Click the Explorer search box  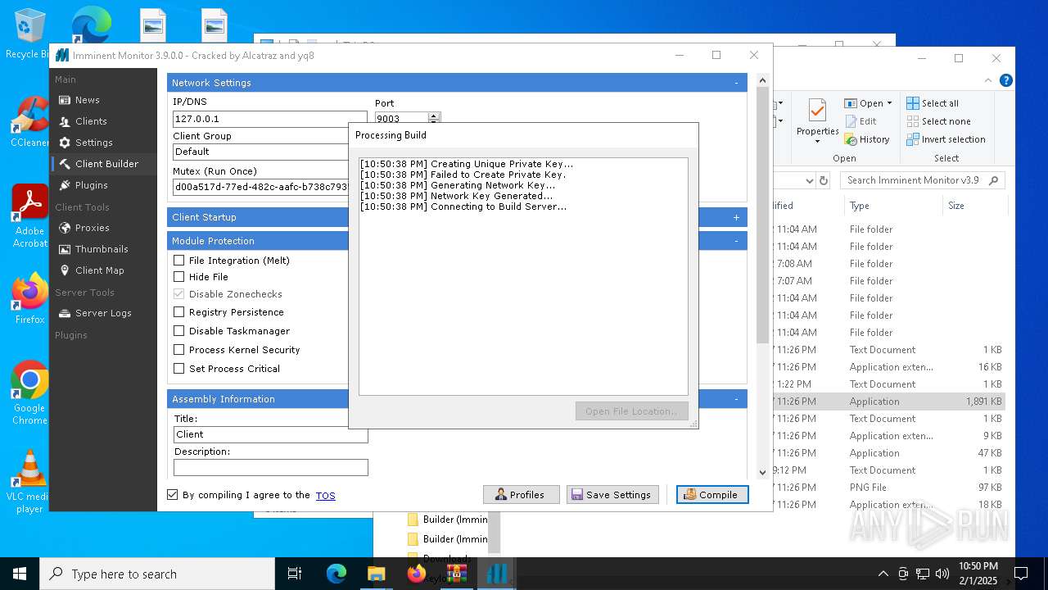923,180
